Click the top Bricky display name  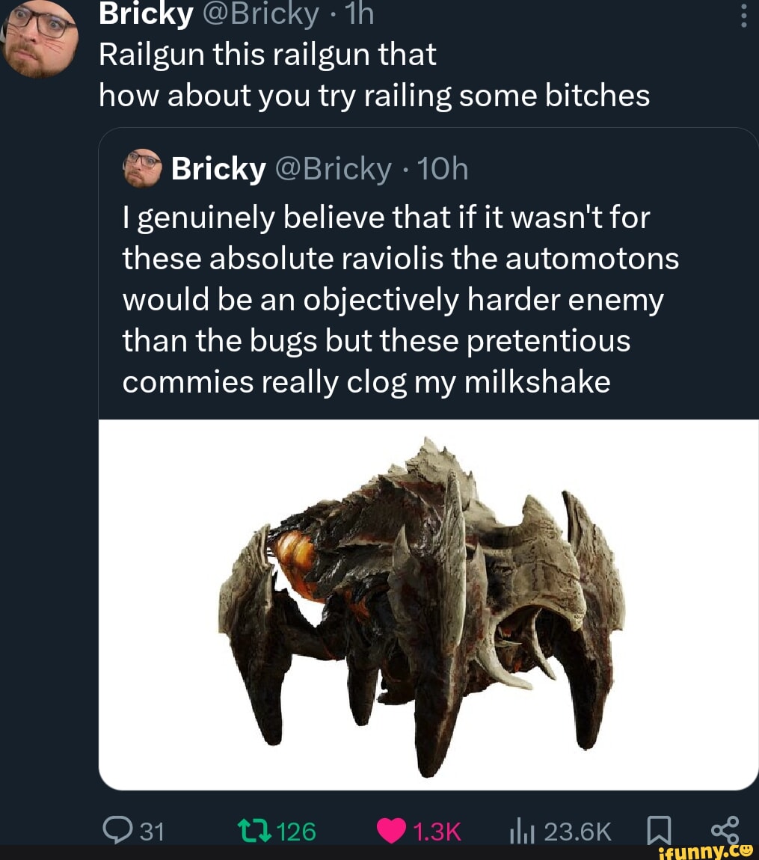(146, 14)
